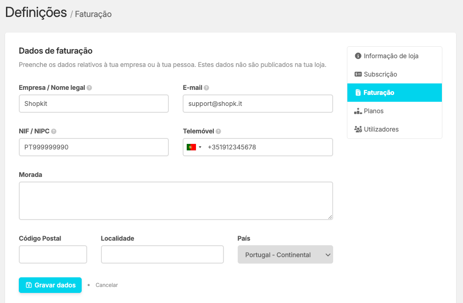Click the Subscrição card icon in sidebar
Image resolution: width=463 pixels, height=303 pixels.
coord(358,74)
